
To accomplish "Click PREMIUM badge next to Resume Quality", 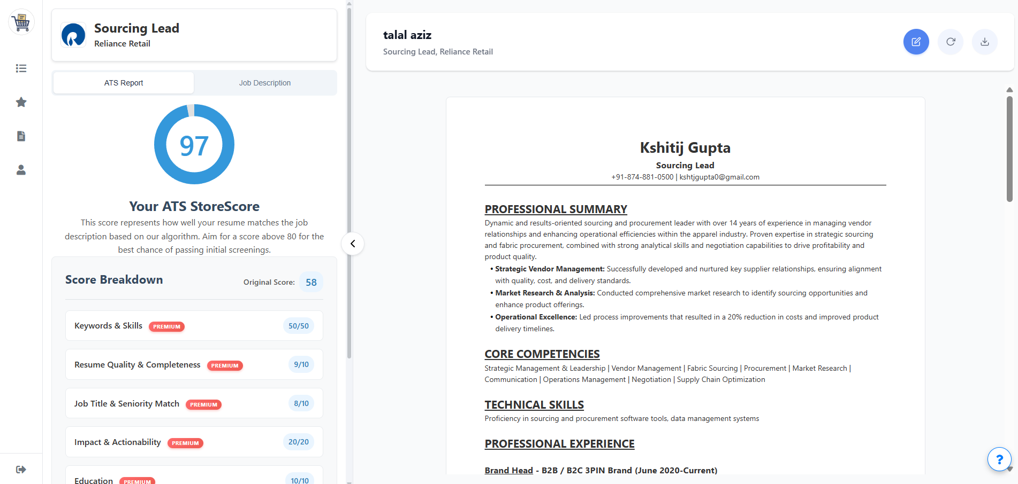I will tap(225, 365).
